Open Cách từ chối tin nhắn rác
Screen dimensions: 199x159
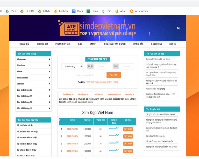pyautogui.click(x=155, y=136)
